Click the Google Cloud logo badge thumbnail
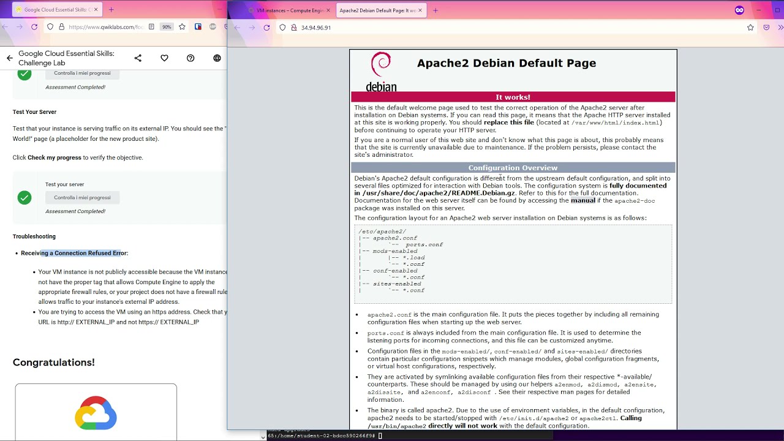The image size is (784, 441). coord(96,412)
